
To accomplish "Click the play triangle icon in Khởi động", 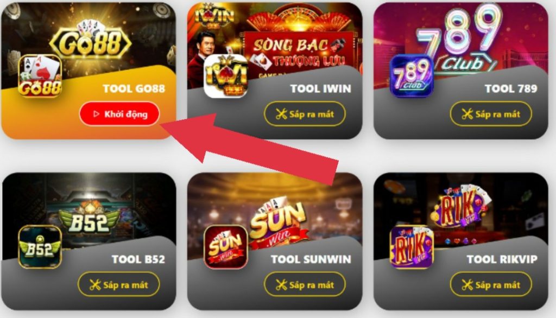I will [96, 114].
